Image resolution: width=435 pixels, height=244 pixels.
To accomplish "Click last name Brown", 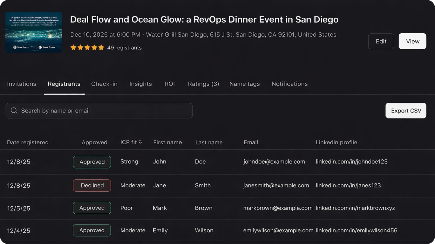I will pos(204,208).
